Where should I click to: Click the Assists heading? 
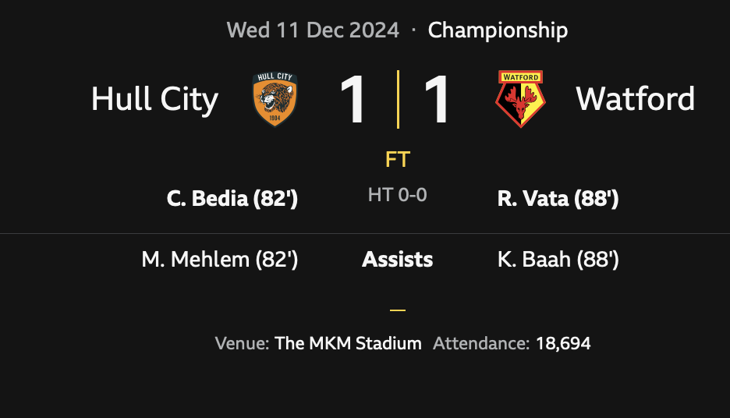[398, 260]
